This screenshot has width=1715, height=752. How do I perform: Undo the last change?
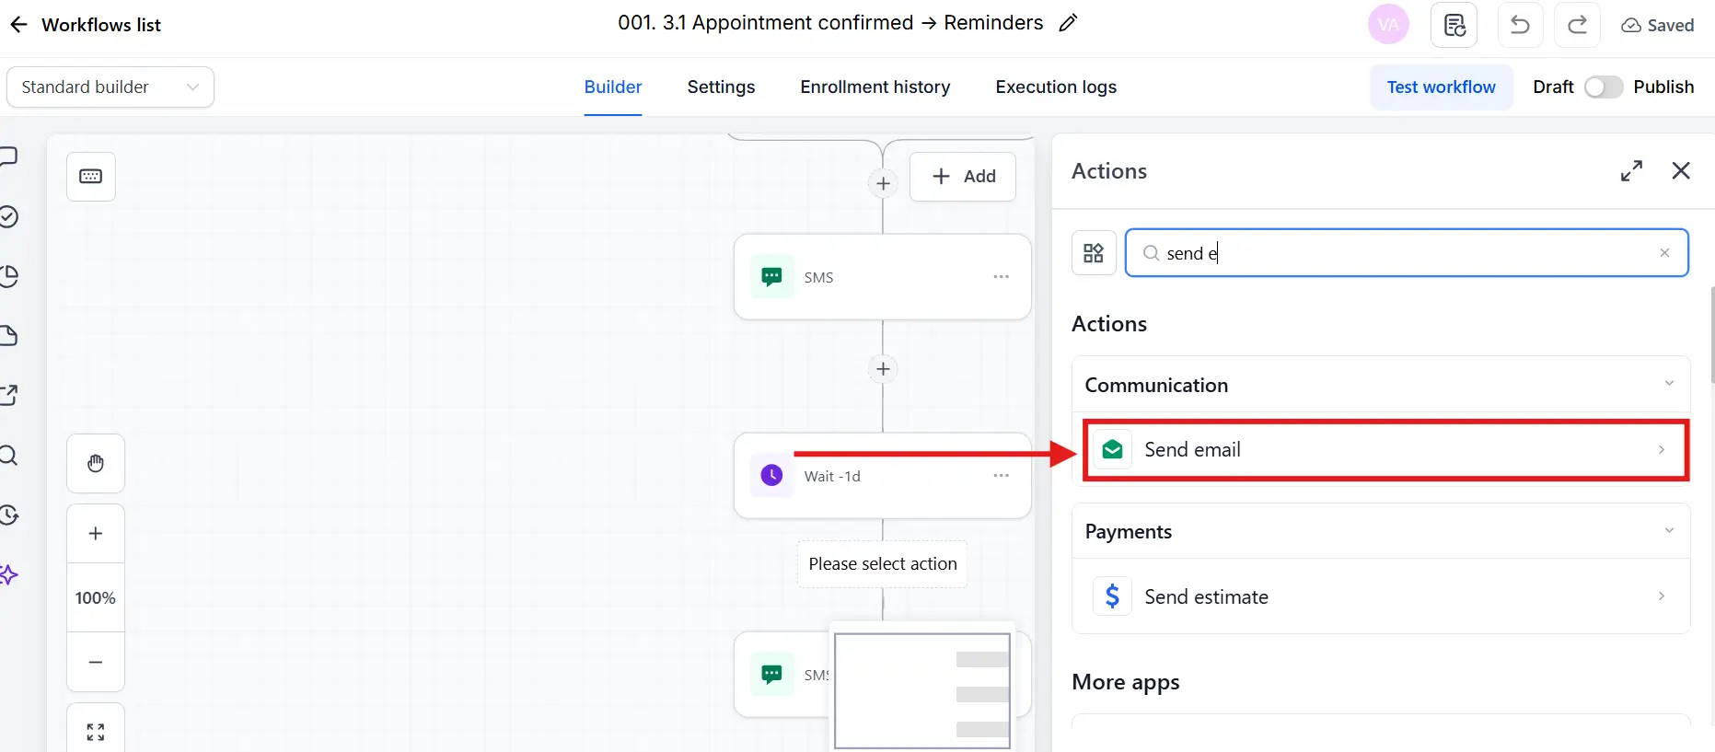coord(1520,25)
